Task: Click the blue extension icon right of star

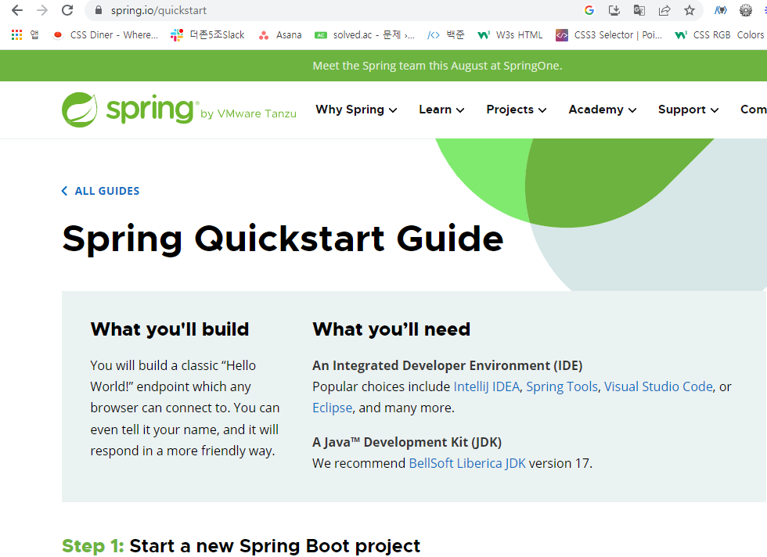Action: point(721,10)
